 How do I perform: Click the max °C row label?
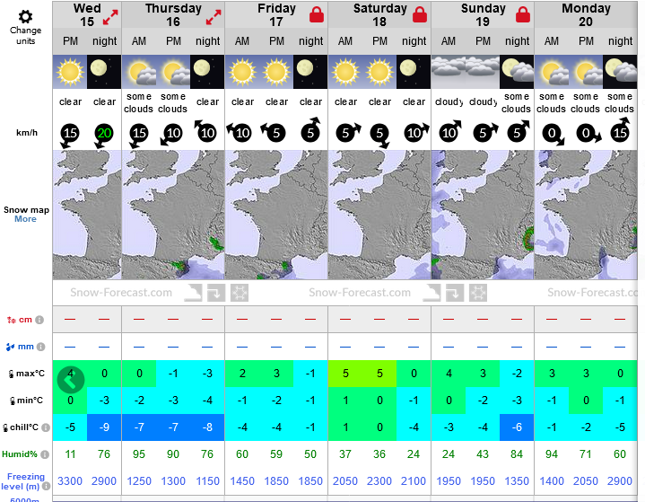tap(27, 374)
